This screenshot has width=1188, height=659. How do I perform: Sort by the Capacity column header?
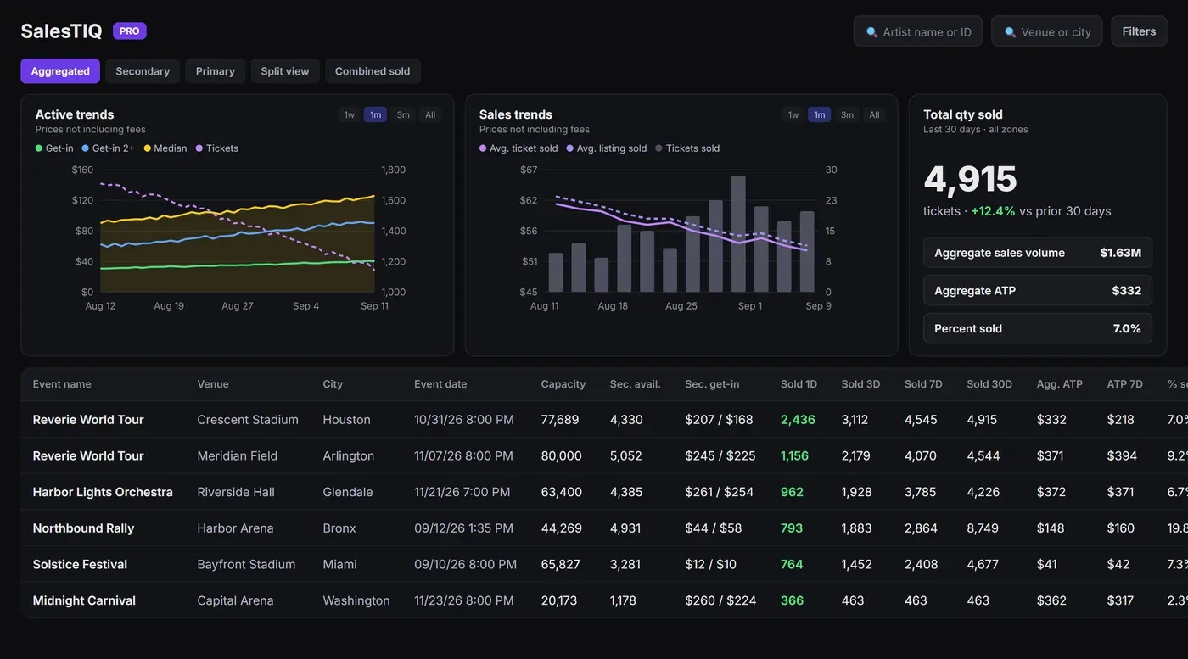pos(563,384)
